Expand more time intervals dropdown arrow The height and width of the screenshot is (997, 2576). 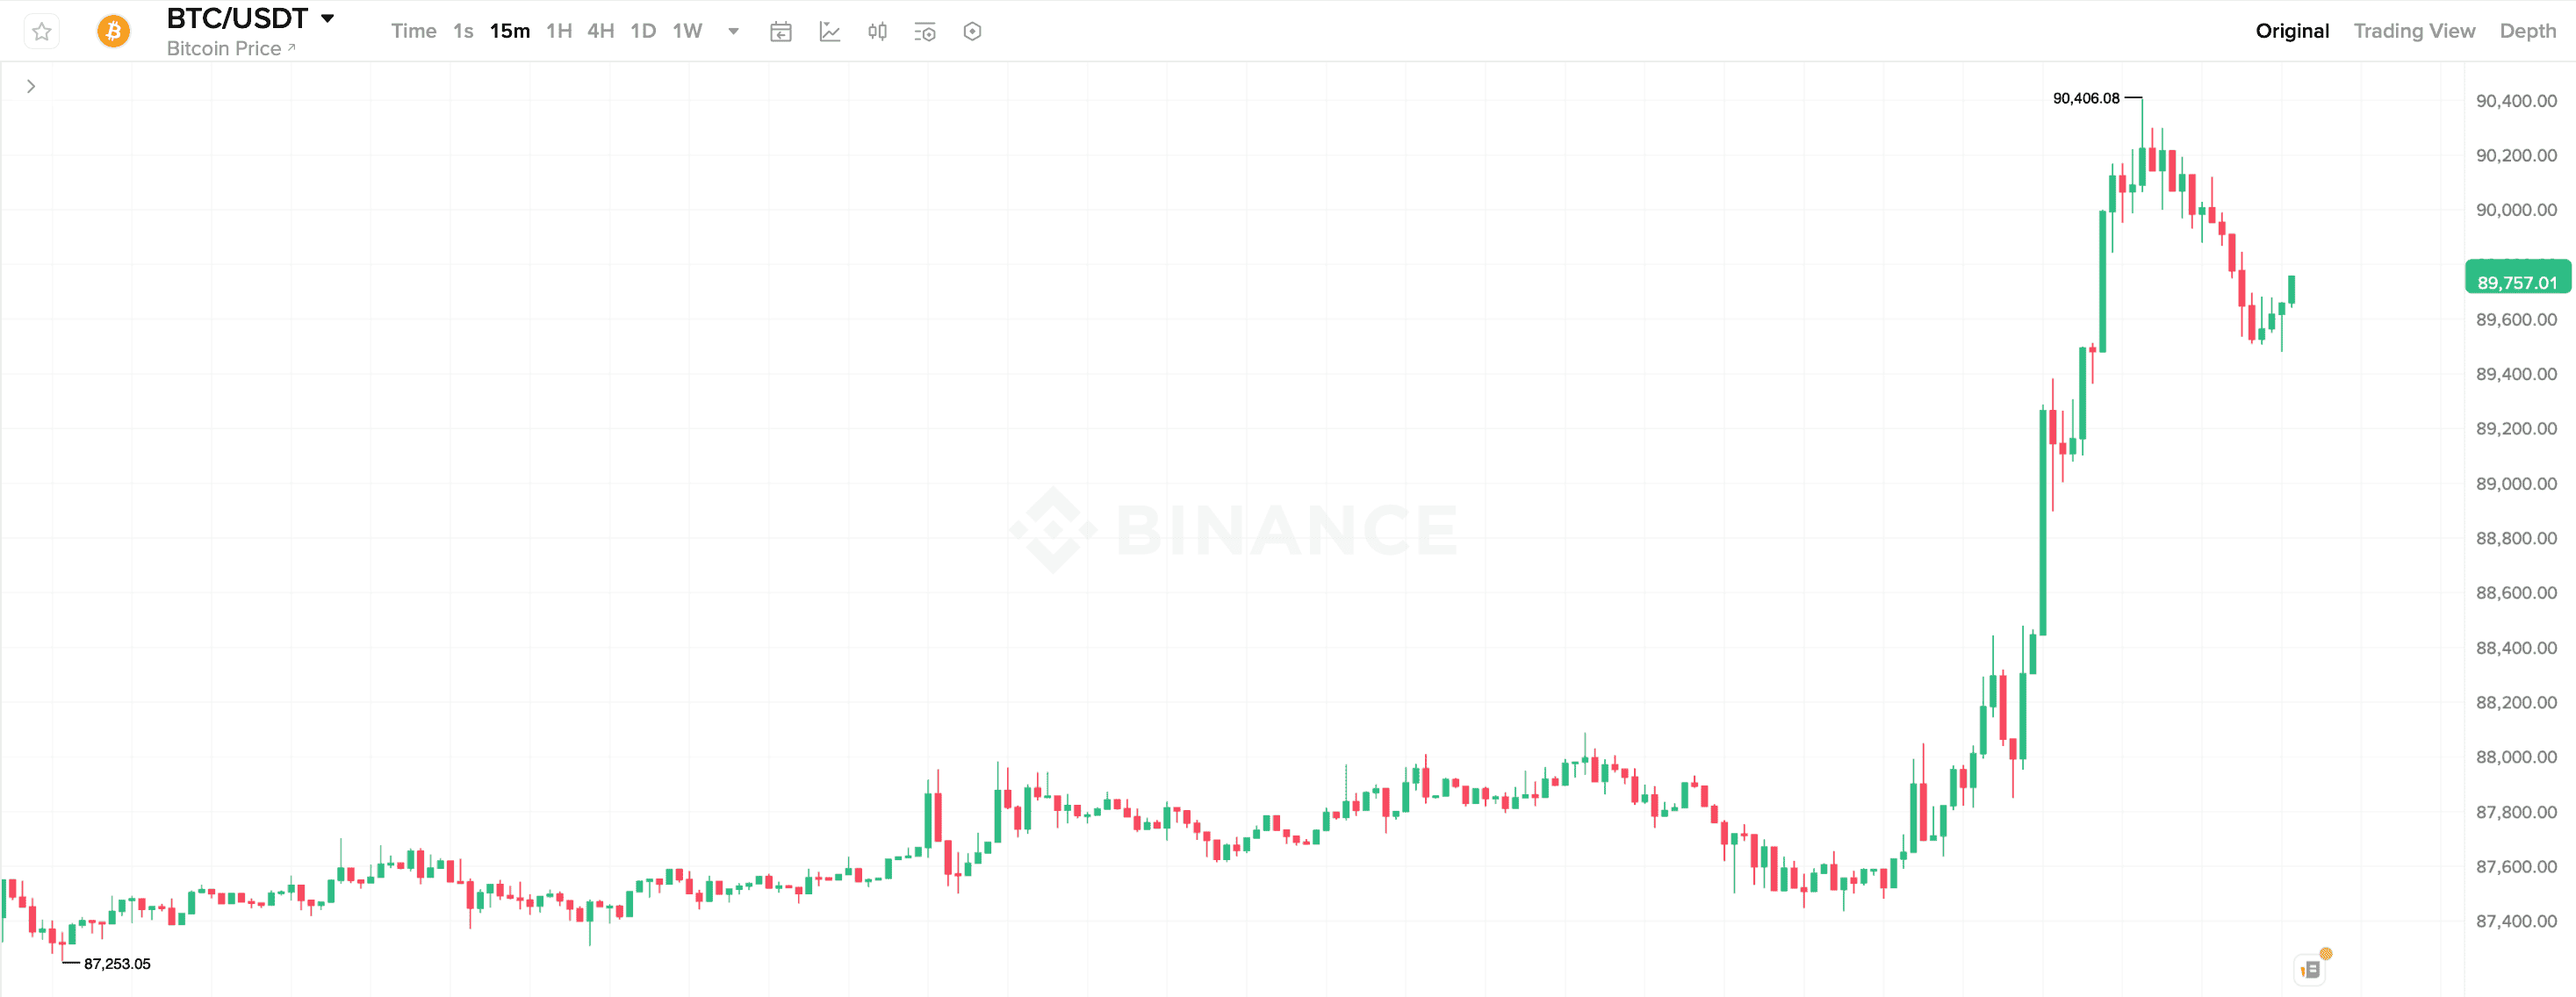(733, 32)
